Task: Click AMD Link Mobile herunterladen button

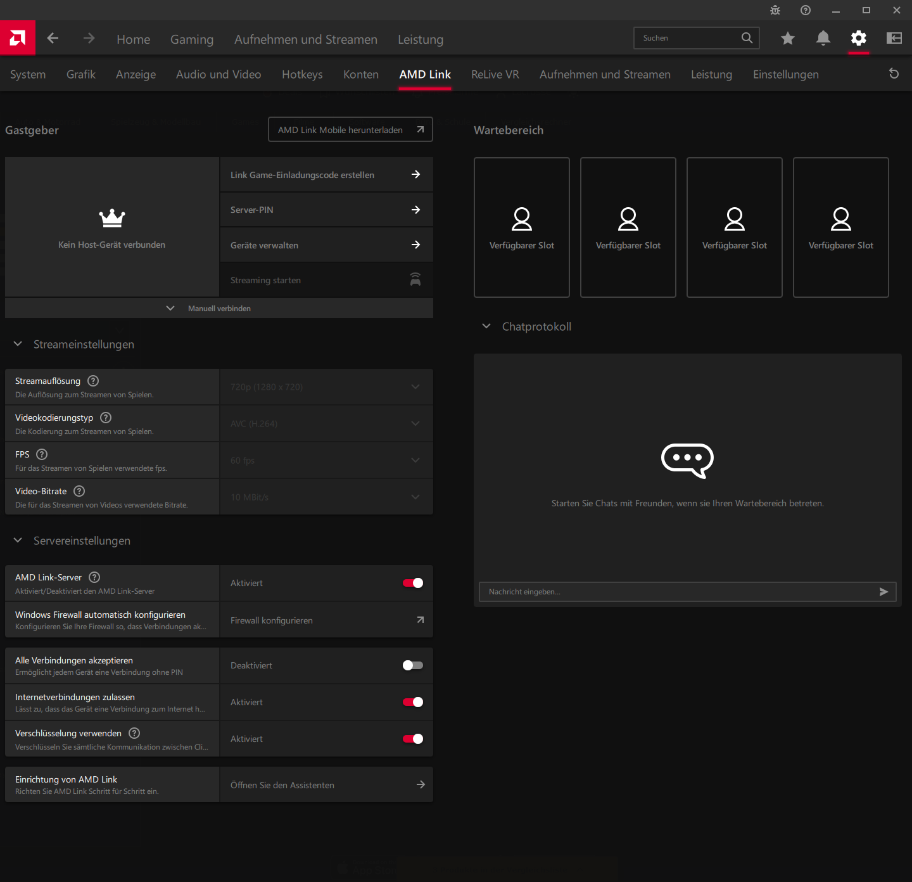Action: (350, 129)
